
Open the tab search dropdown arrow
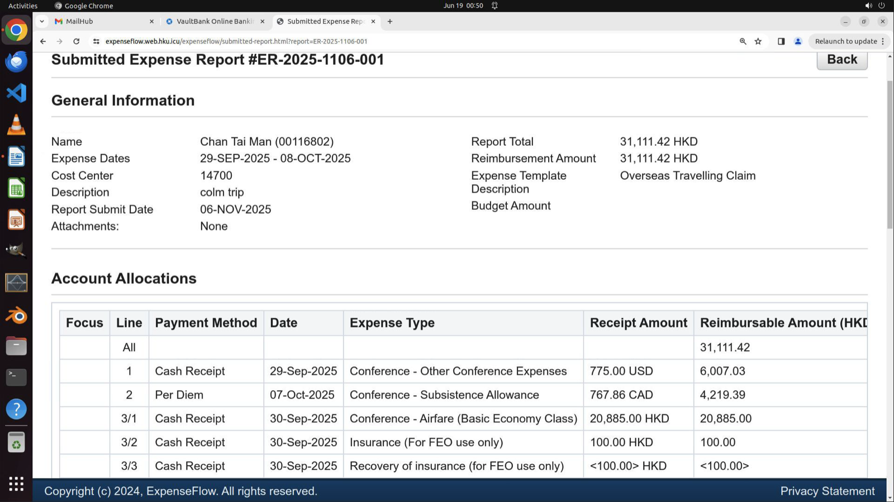(42, 21)
